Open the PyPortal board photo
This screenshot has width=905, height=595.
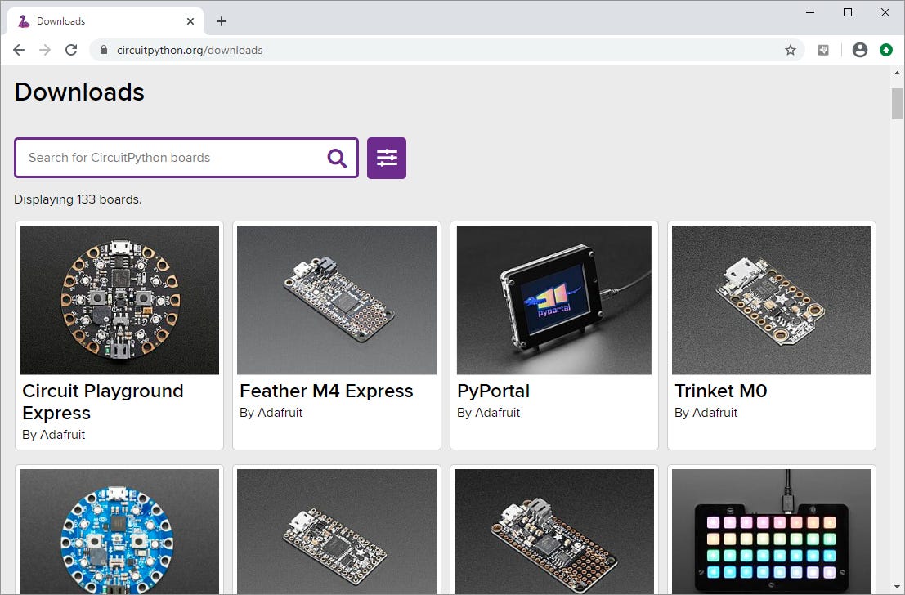[x=554, y=300]
